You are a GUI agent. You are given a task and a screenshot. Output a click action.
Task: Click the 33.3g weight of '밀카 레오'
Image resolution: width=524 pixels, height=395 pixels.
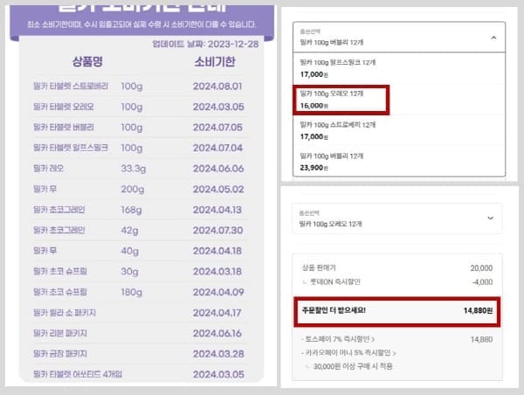click(x=134, y=169)
